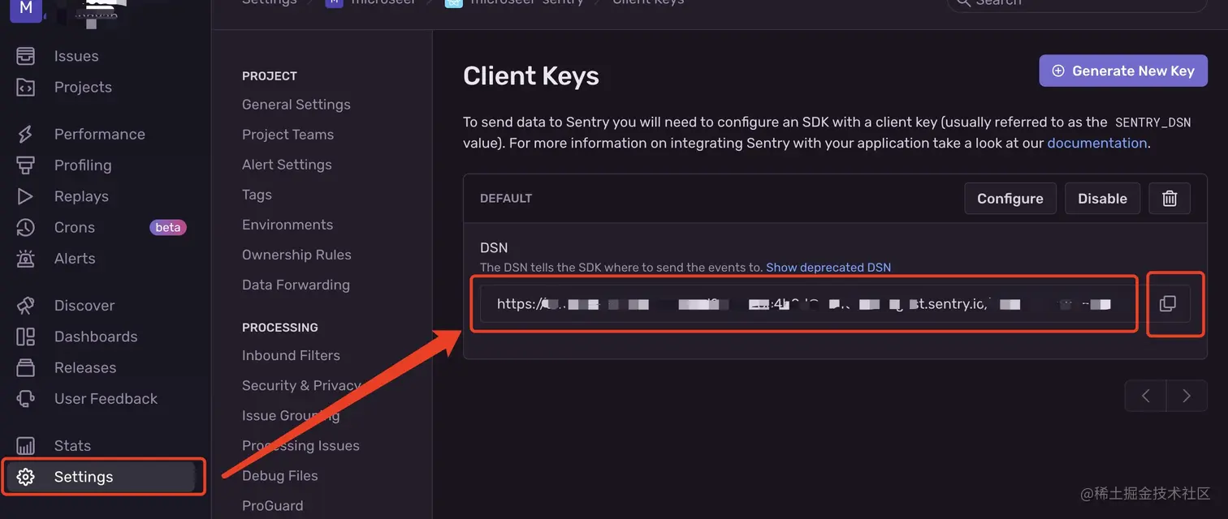Open Tags settings
The width and height of the screenshot is (1228, 519).
(x=257, y=195)
